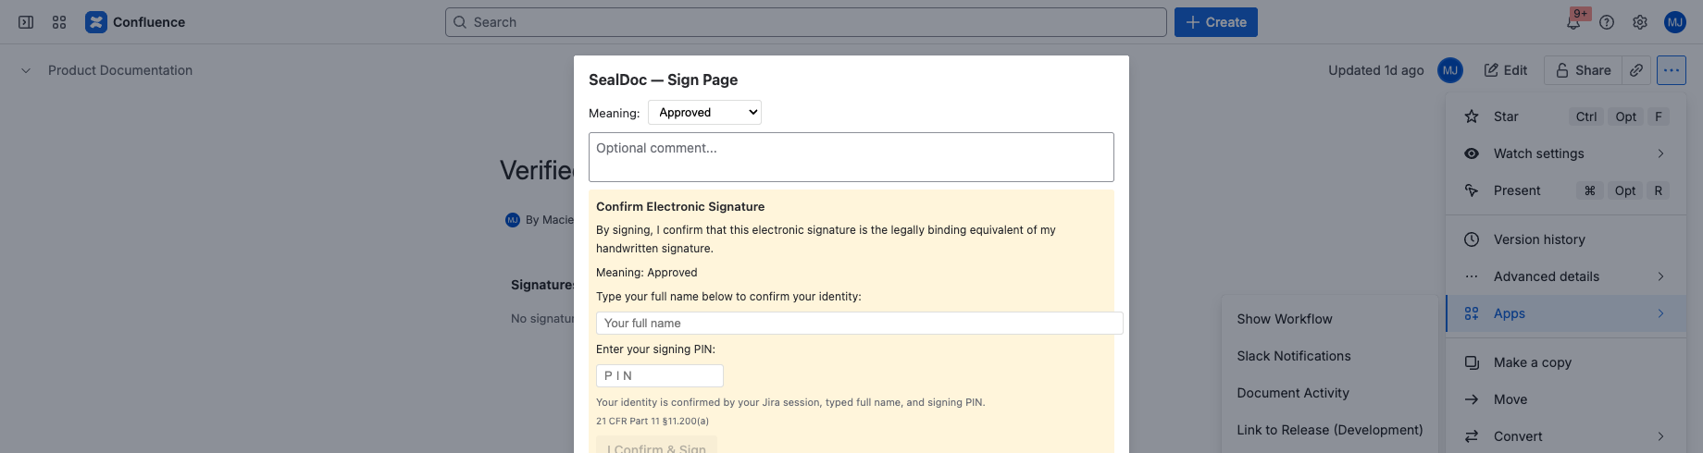Click the Your full name field

[x=859, y=323]
